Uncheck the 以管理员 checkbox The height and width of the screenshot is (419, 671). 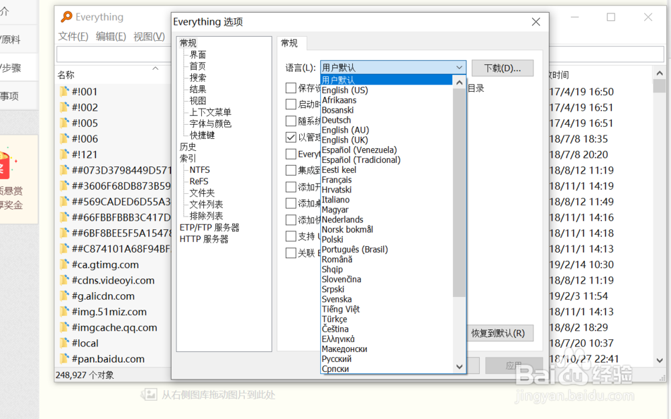pos(291,137)
